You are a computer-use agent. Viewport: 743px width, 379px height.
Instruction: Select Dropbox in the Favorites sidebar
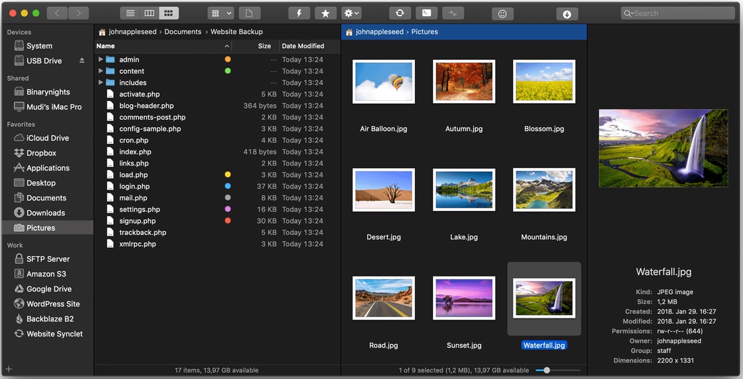(x=41, y=153)
